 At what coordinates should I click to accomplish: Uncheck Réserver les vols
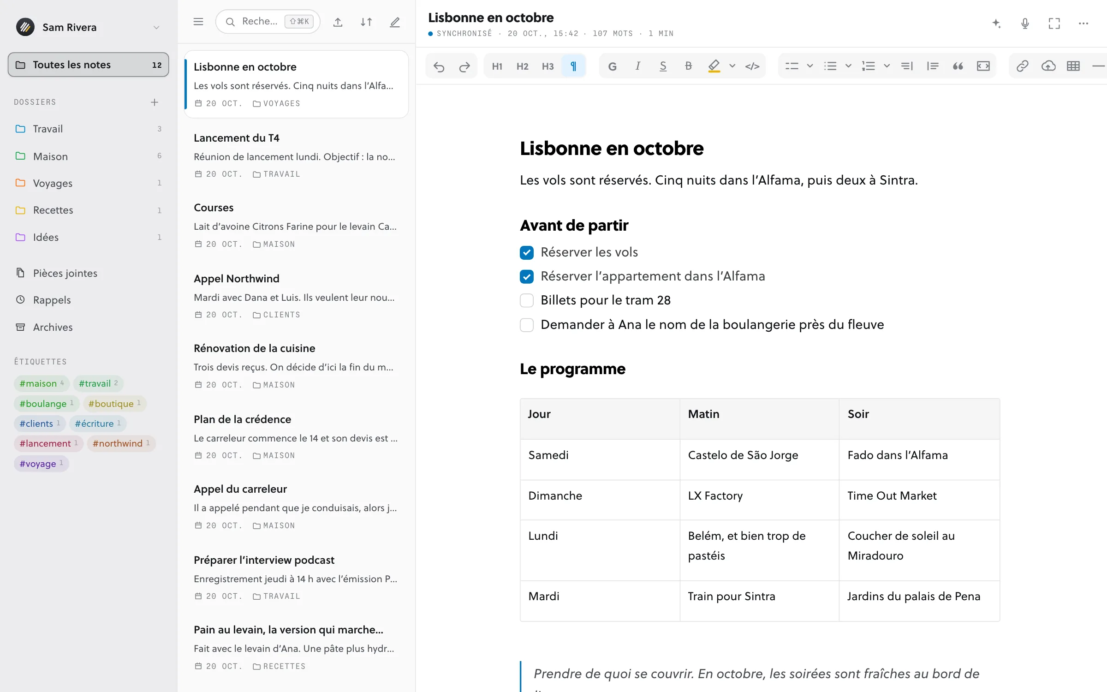(527, 252)
